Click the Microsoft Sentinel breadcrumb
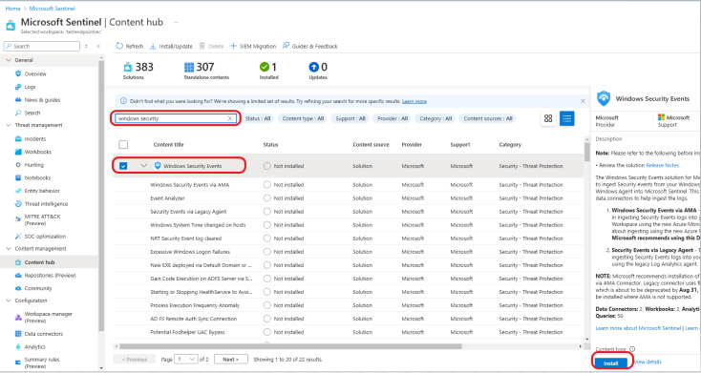 [x=52, y=8]
